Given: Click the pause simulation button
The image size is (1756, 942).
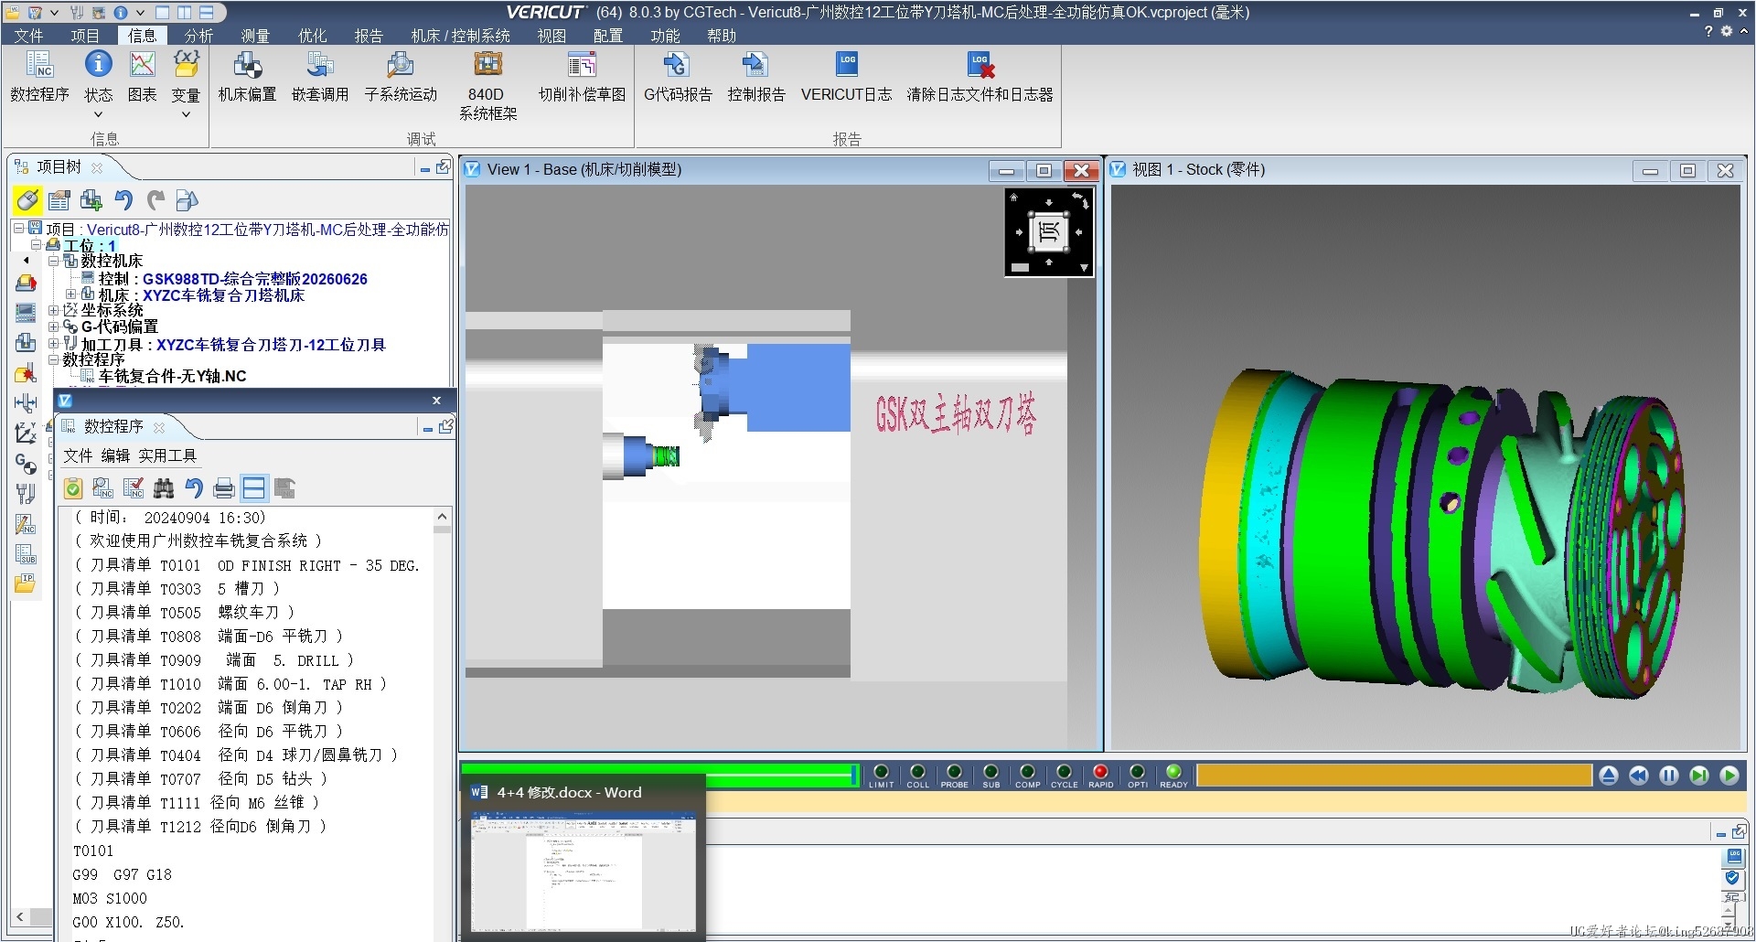Looking at the screenshot, I should 1669,776.
